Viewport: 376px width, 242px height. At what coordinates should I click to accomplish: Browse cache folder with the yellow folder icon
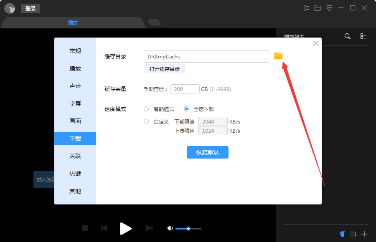(x=278, y=55)
